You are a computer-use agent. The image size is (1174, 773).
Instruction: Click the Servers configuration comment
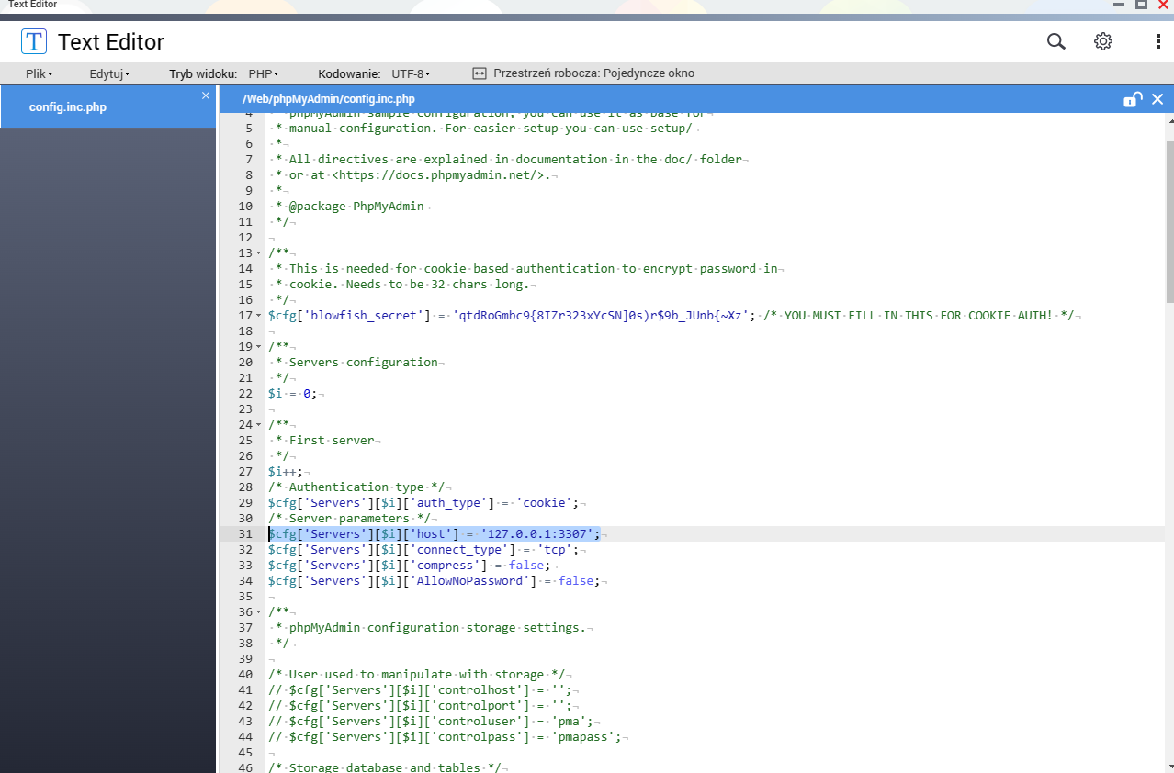click(x=363, y=362)
